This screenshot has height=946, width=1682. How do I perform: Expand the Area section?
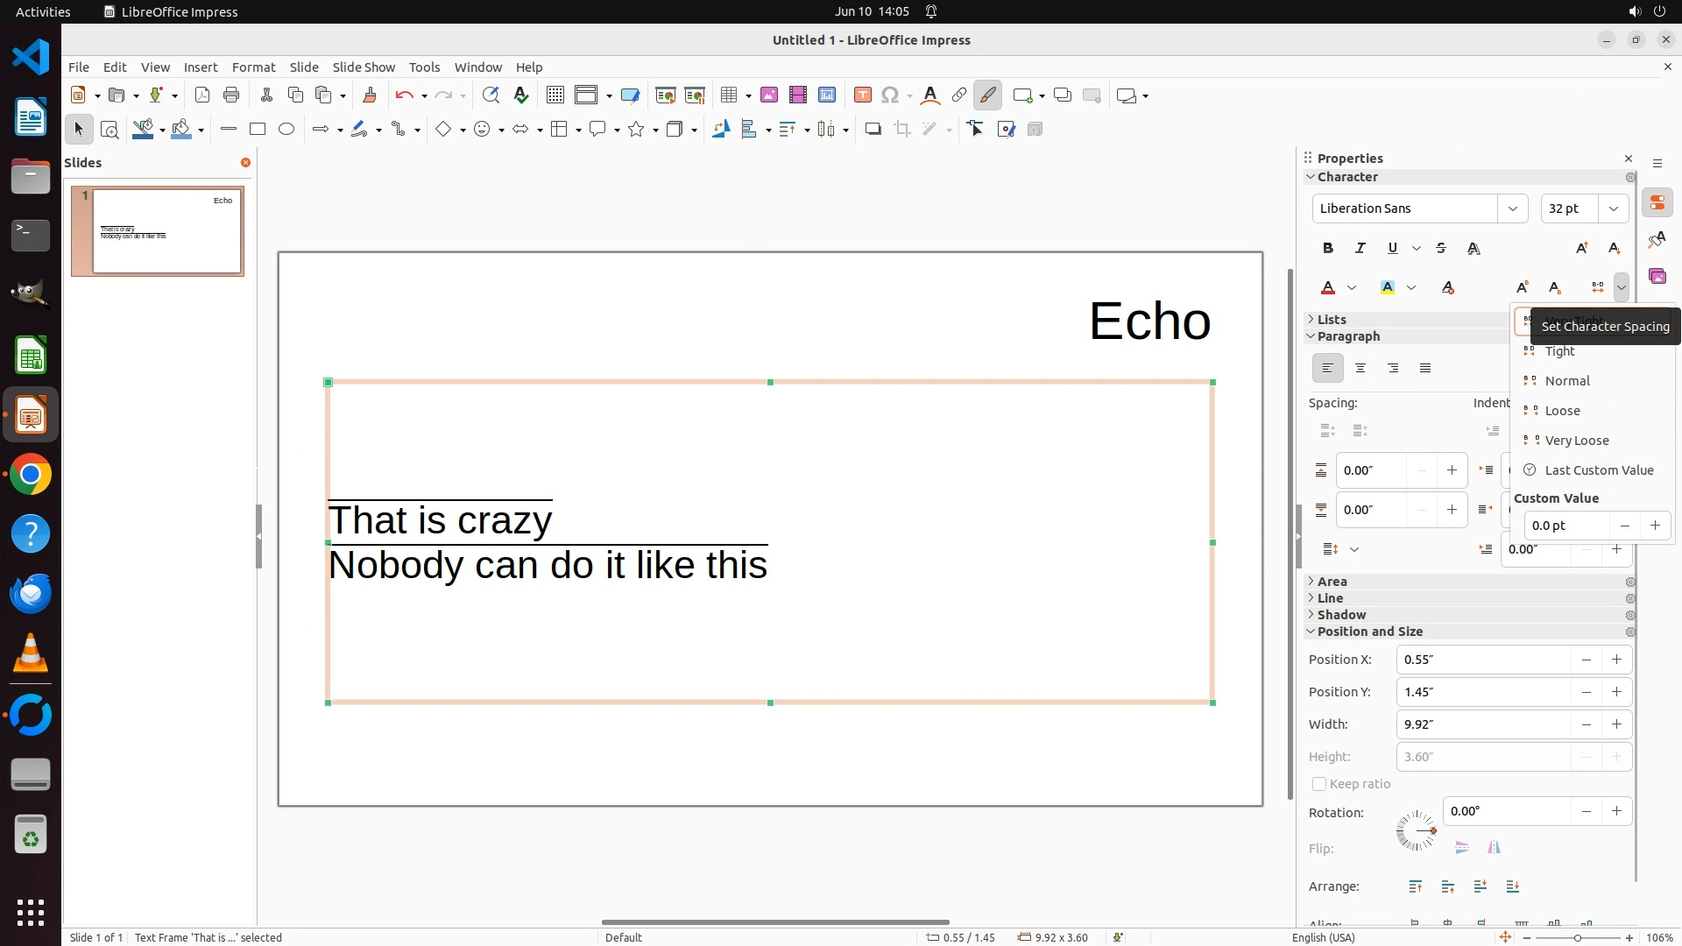(1332, 582)
